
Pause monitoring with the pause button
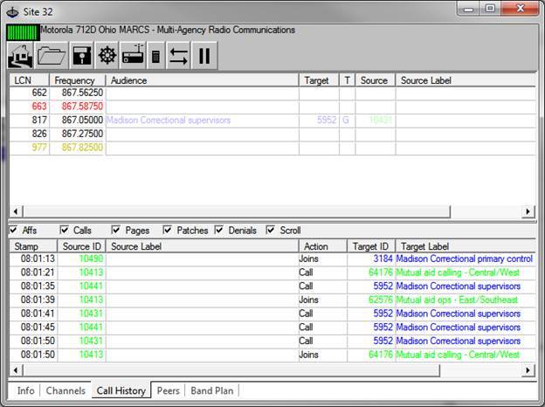204,56
